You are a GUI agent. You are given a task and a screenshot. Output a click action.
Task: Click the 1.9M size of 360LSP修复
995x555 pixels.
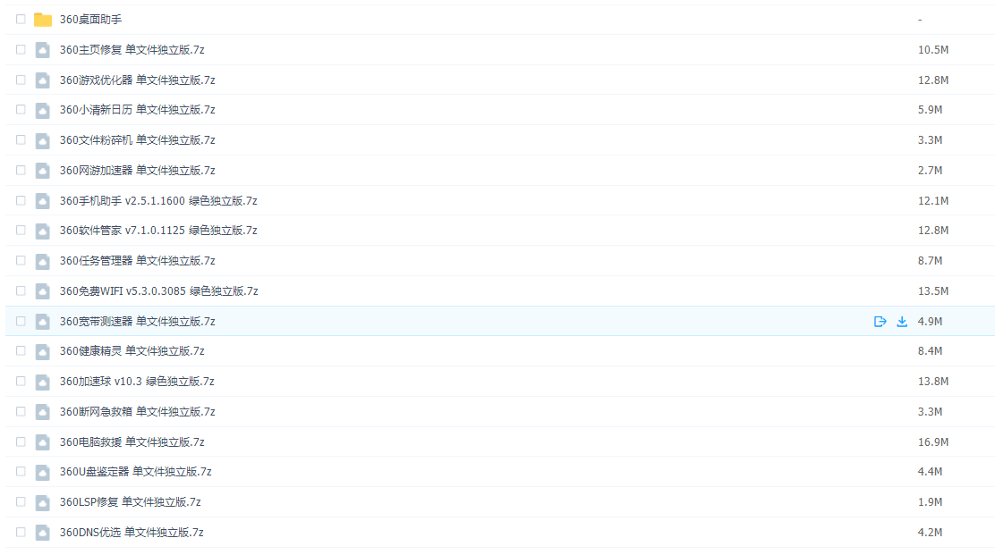coord(930,501)
